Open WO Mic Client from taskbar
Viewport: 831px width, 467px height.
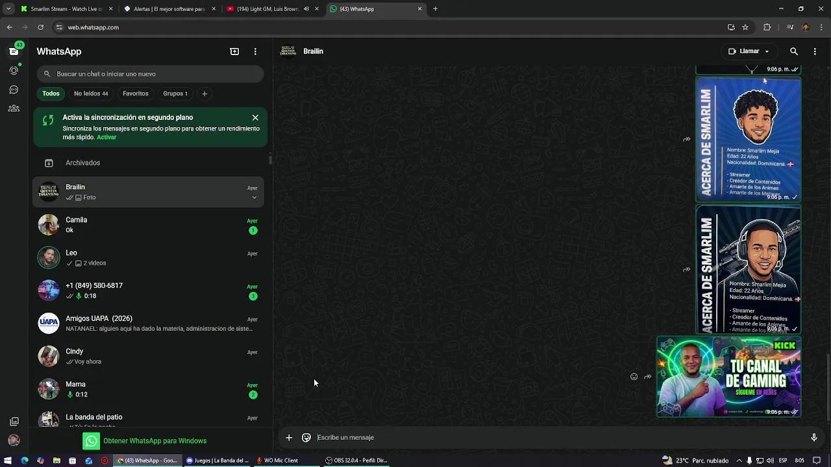(277, 461)
